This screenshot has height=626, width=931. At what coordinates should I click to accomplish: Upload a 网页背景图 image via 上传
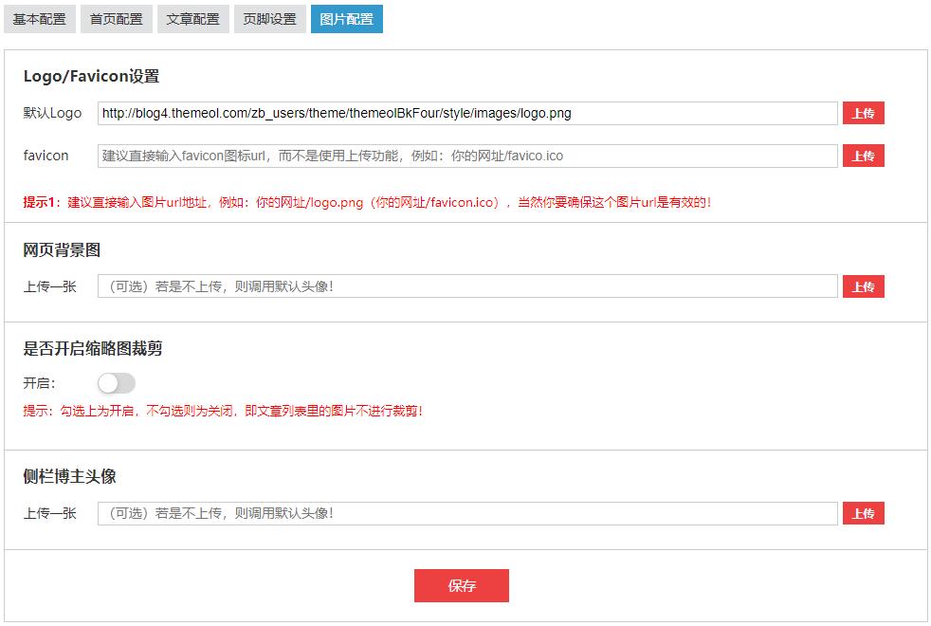(x=863, y=286)
